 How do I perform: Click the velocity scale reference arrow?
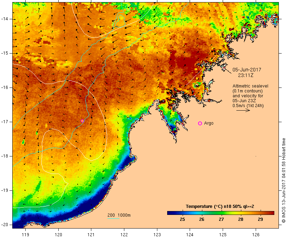[x=243, y=110]
